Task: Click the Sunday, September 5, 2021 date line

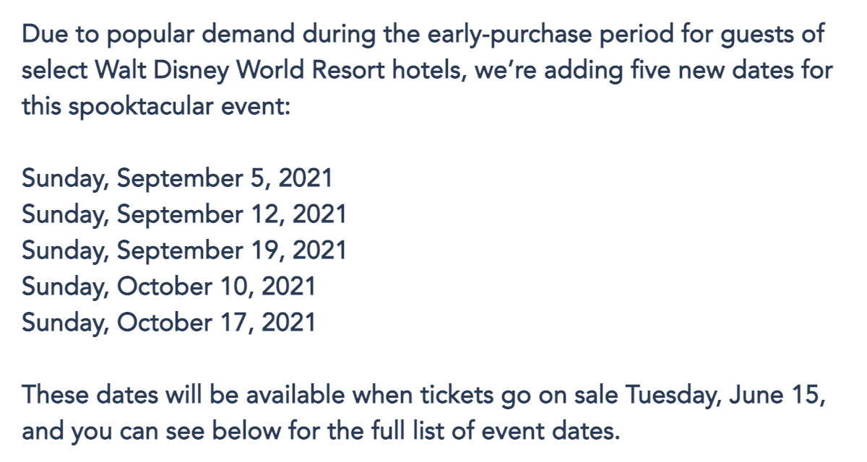Action: 177,178
